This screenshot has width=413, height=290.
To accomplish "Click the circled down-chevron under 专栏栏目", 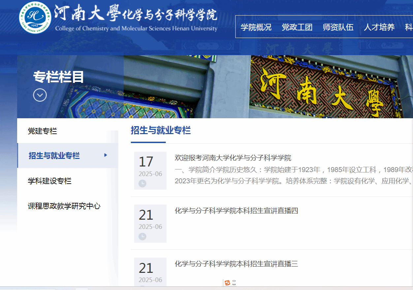I will [40, 95].
